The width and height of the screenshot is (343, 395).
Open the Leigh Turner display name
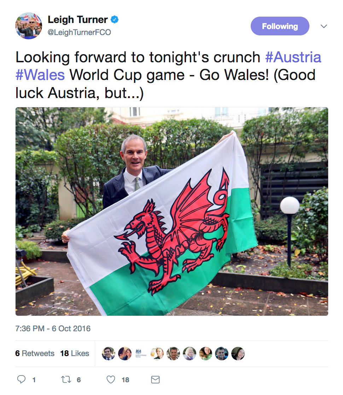click(78, 19)
